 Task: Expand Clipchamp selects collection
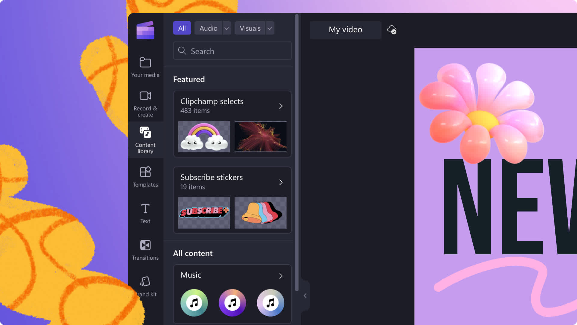coord(281,106)
